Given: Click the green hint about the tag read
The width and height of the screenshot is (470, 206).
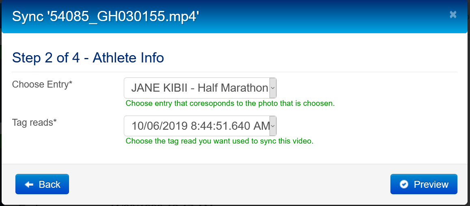Looking at the screenshot, I should click(220, 141).
